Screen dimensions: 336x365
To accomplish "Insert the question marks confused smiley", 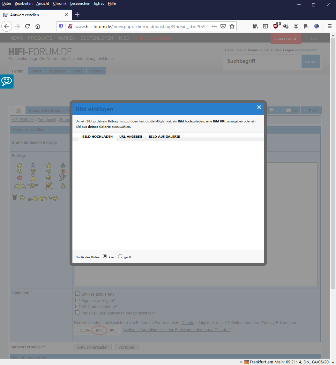I will 33,178.
